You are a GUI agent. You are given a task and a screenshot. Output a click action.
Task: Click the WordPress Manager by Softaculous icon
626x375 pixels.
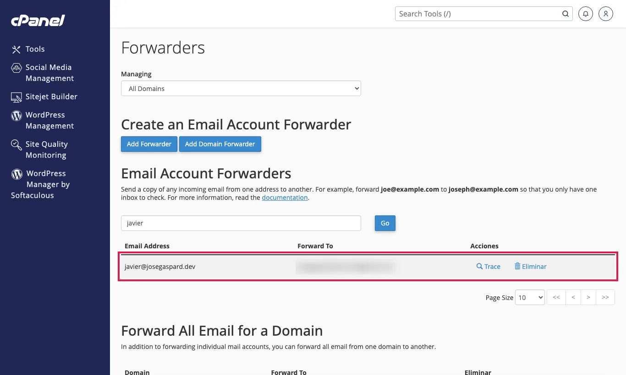tap(17, 174)
